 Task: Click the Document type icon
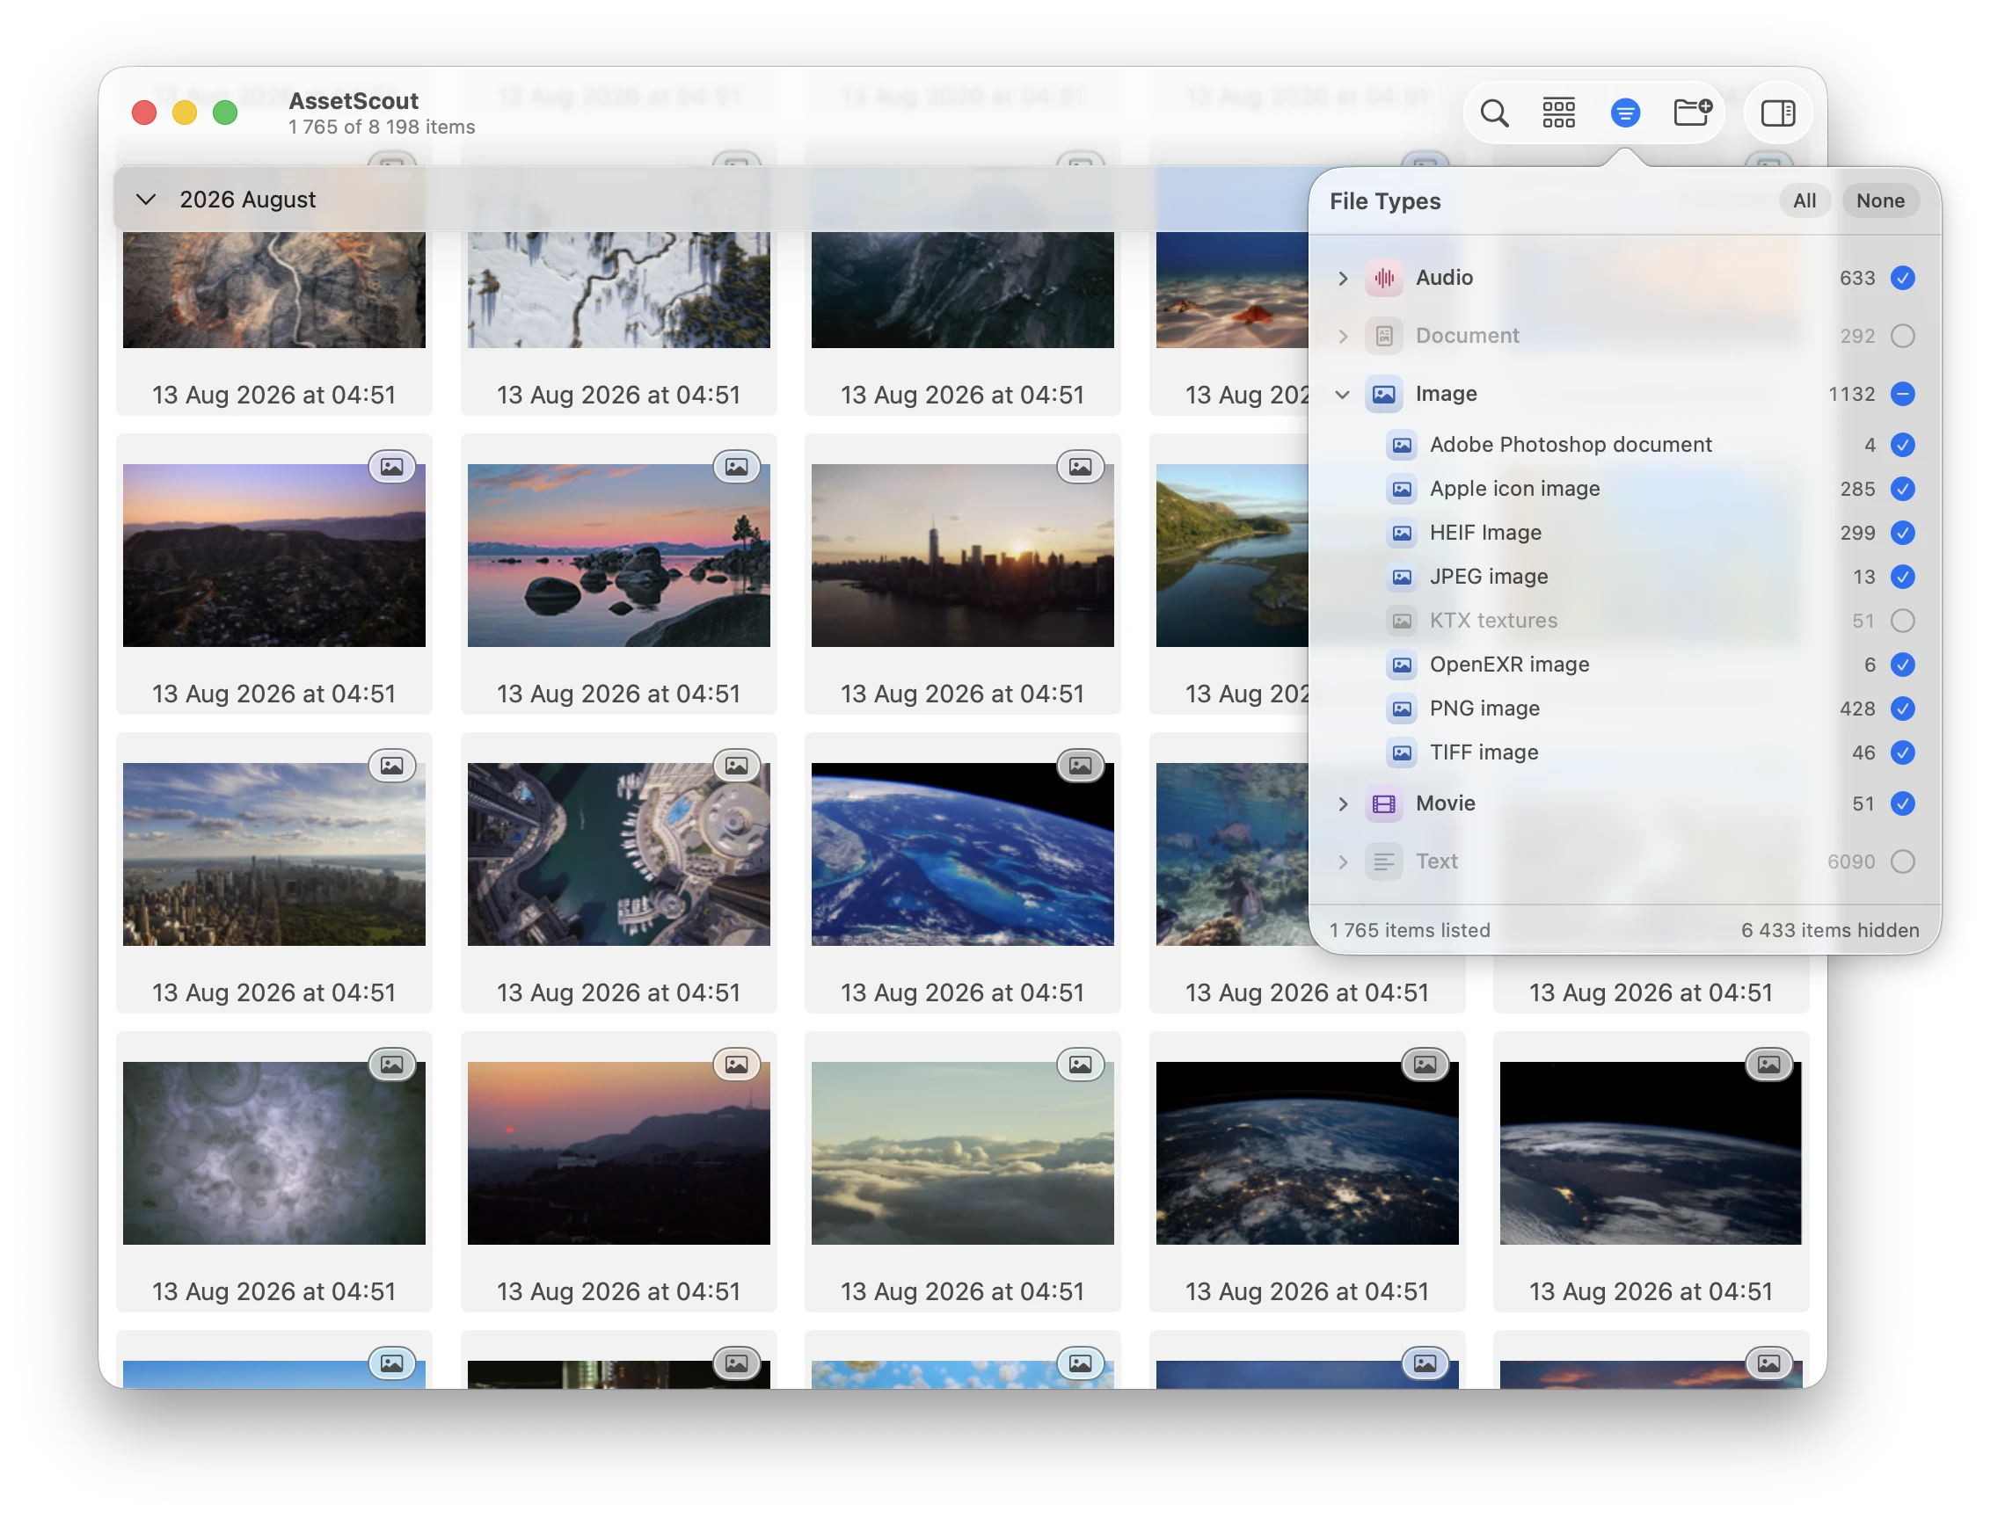[1384, 337]
